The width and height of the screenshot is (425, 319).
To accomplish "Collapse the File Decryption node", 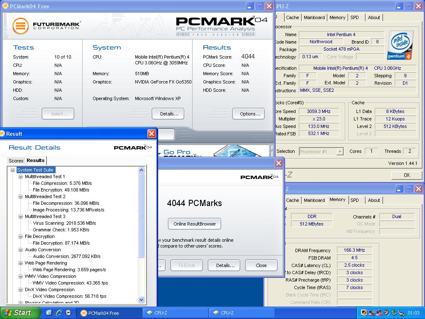I will [x=21, y=236].
